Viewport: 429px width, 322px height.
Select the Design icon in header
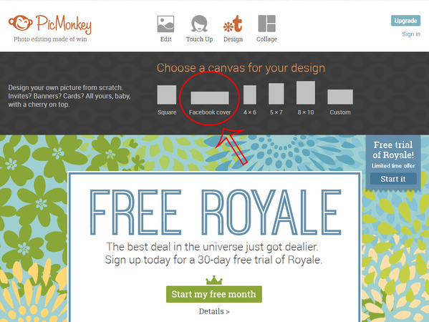[x=233, y=24]
